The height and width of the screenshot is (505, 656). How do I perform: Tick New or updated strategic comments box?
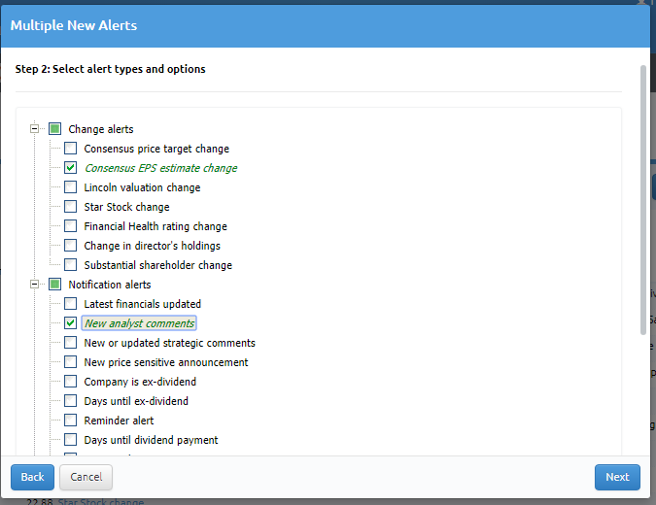click(x=70, y=343)
